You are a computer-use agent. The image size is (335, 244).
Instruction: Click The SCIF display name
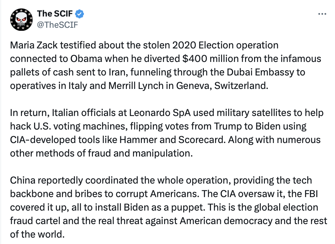(x=55, y=14)
